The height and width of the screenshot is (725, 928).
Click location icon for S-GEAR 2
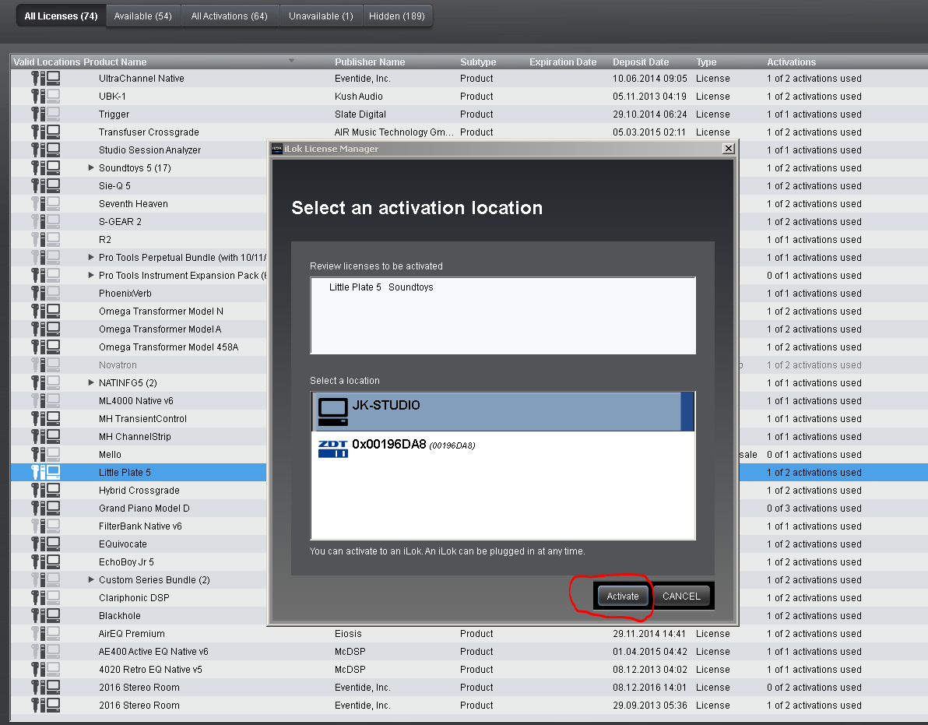(46, 221)
